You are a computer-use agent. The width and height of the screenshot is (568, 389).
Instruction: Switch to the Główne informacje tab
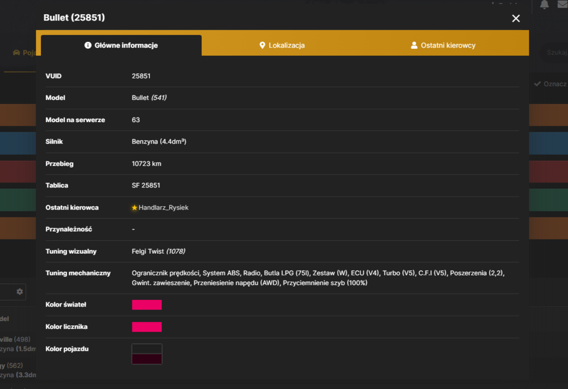click(121, 45)
